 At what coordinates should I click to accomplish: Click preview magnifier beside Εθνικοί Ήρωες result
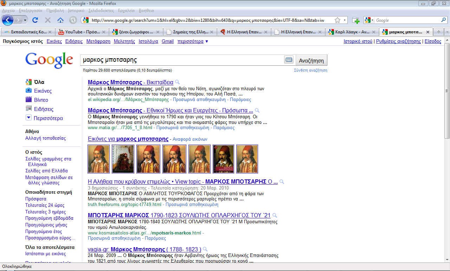[257, 110]
